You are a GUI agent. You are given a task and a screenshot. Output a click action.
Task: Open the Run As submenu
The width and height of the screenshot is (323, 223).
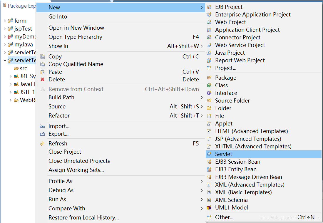pyautogui.click(x=121, y=199)
